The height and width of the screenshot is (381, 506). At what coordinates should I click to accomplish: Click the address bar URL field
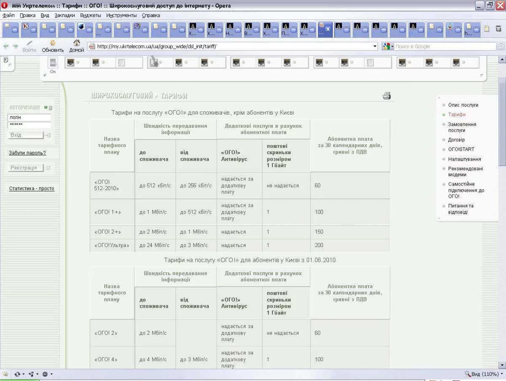point(232,46)
